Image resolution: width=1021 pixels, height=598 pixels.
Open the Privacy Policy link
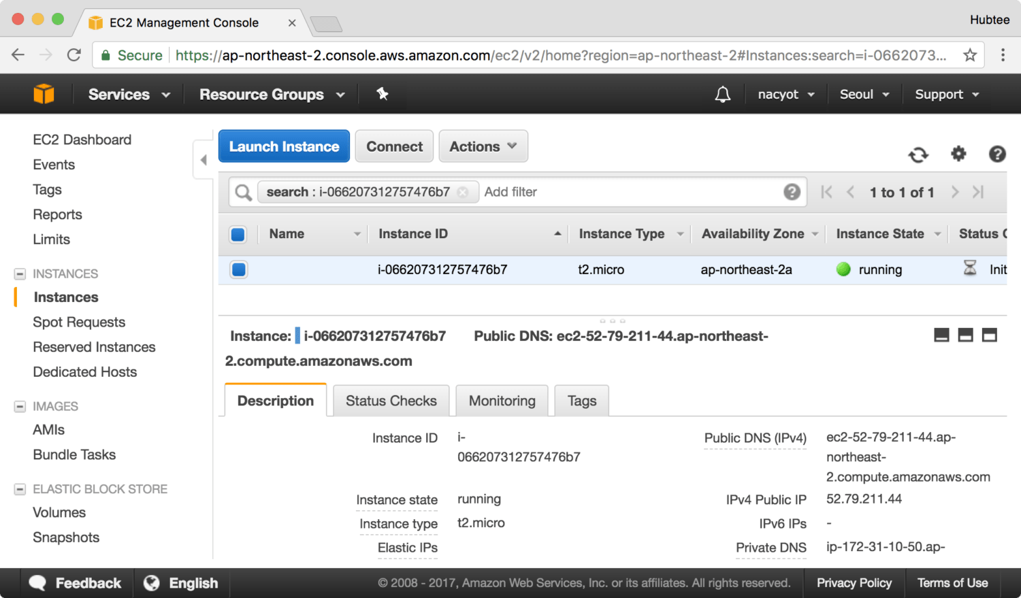854,583
